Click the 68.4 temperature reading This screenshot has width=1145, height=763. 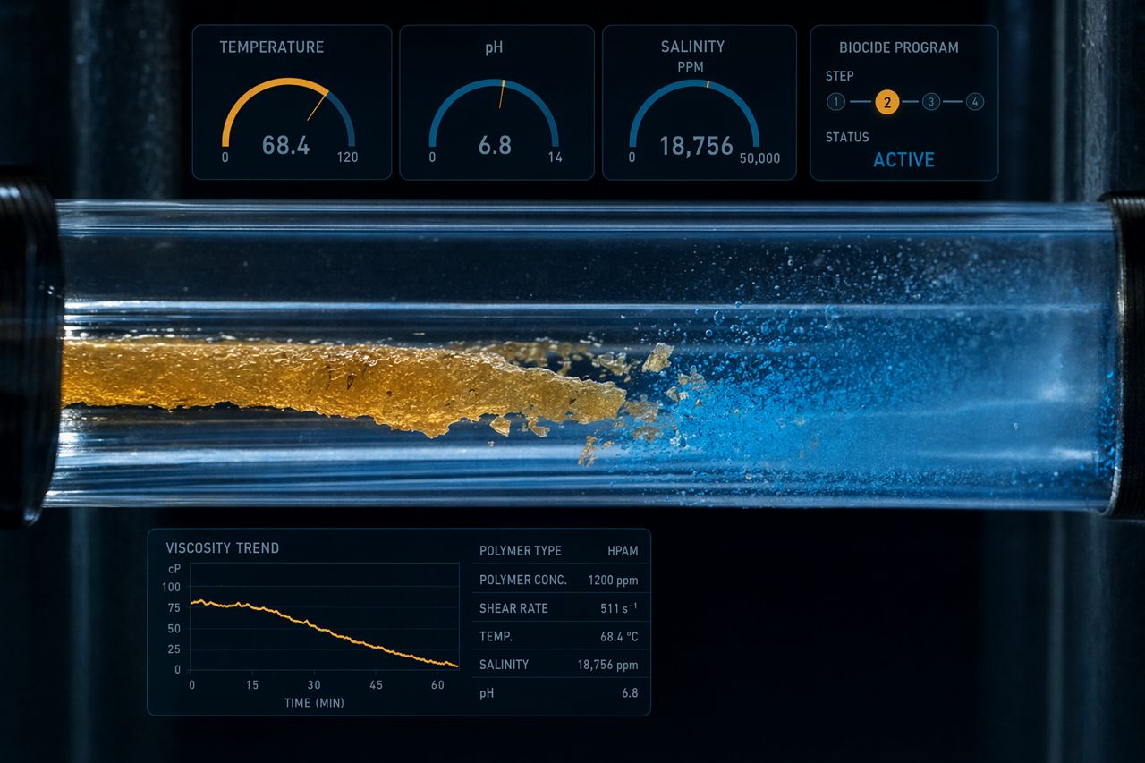(286, 145)
